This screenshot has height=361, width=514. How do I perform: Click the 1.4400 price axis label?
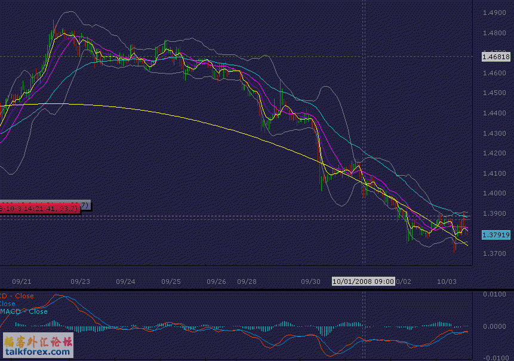point(494,113)
